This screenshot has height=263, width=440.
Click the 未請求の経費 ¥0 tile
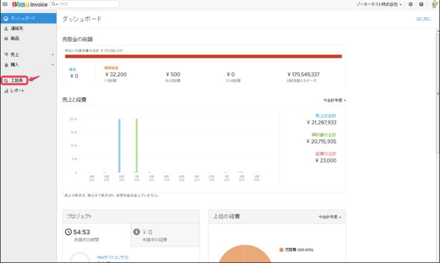coord(165,235)
